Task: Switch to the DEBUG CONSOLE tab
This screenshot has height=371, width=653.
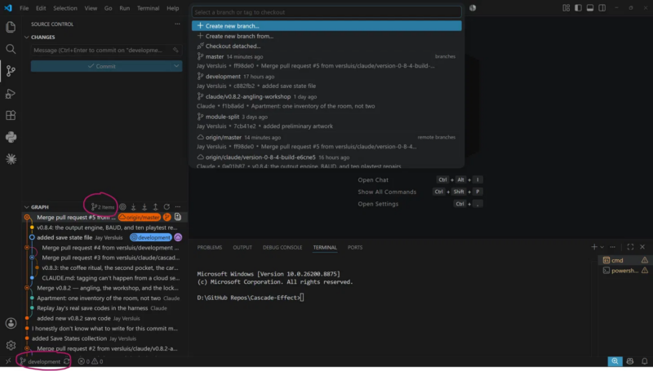Action: 282,248
